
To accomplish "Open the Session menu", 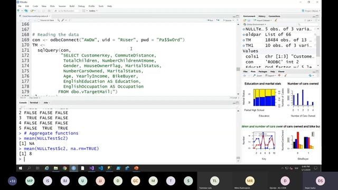I will [62, 6].
